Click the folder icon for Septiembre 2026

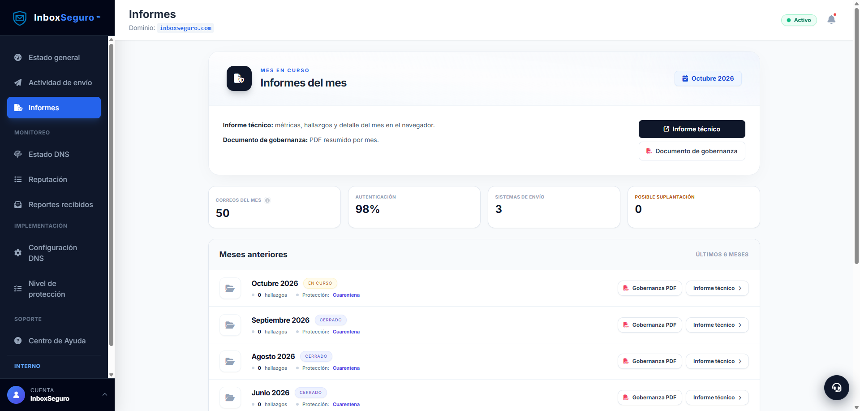click(230, 325)
